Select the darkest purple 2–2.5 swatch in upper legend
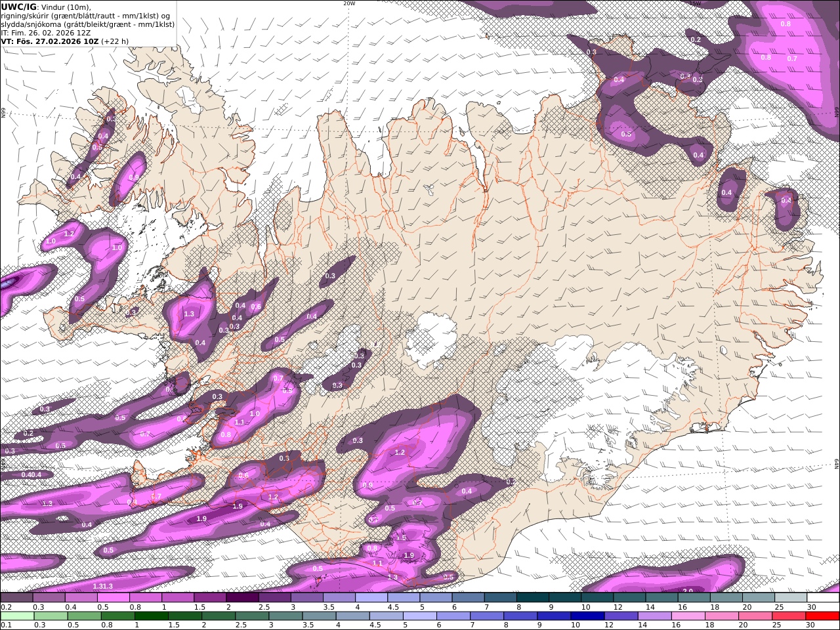This screenshot has width=840, height=630. [242, 598]
